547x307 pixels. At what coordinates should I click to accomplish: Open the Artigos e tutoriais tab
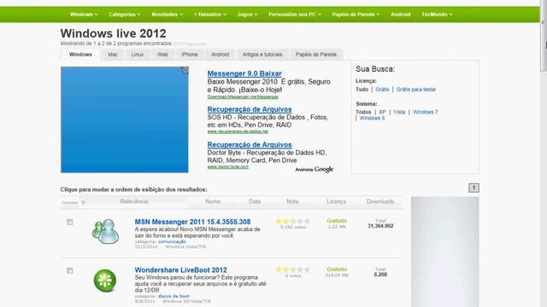tap(262, 55)
